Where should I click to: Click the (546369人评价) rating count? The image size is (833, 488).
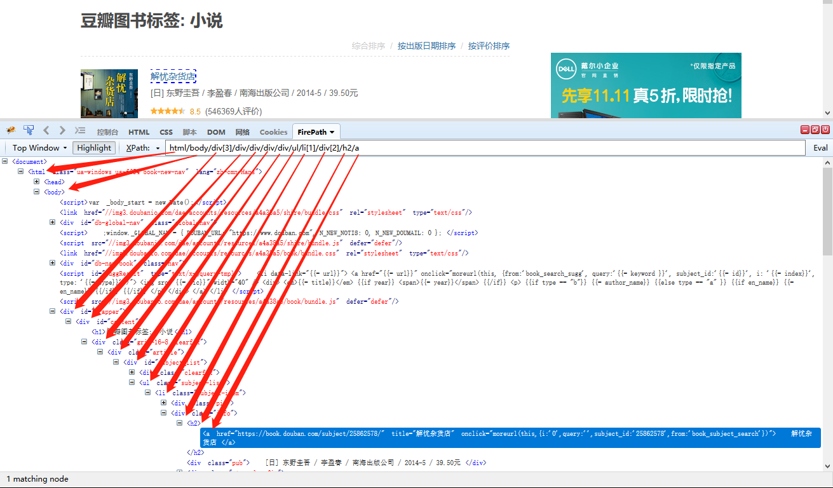click(233, 112)
